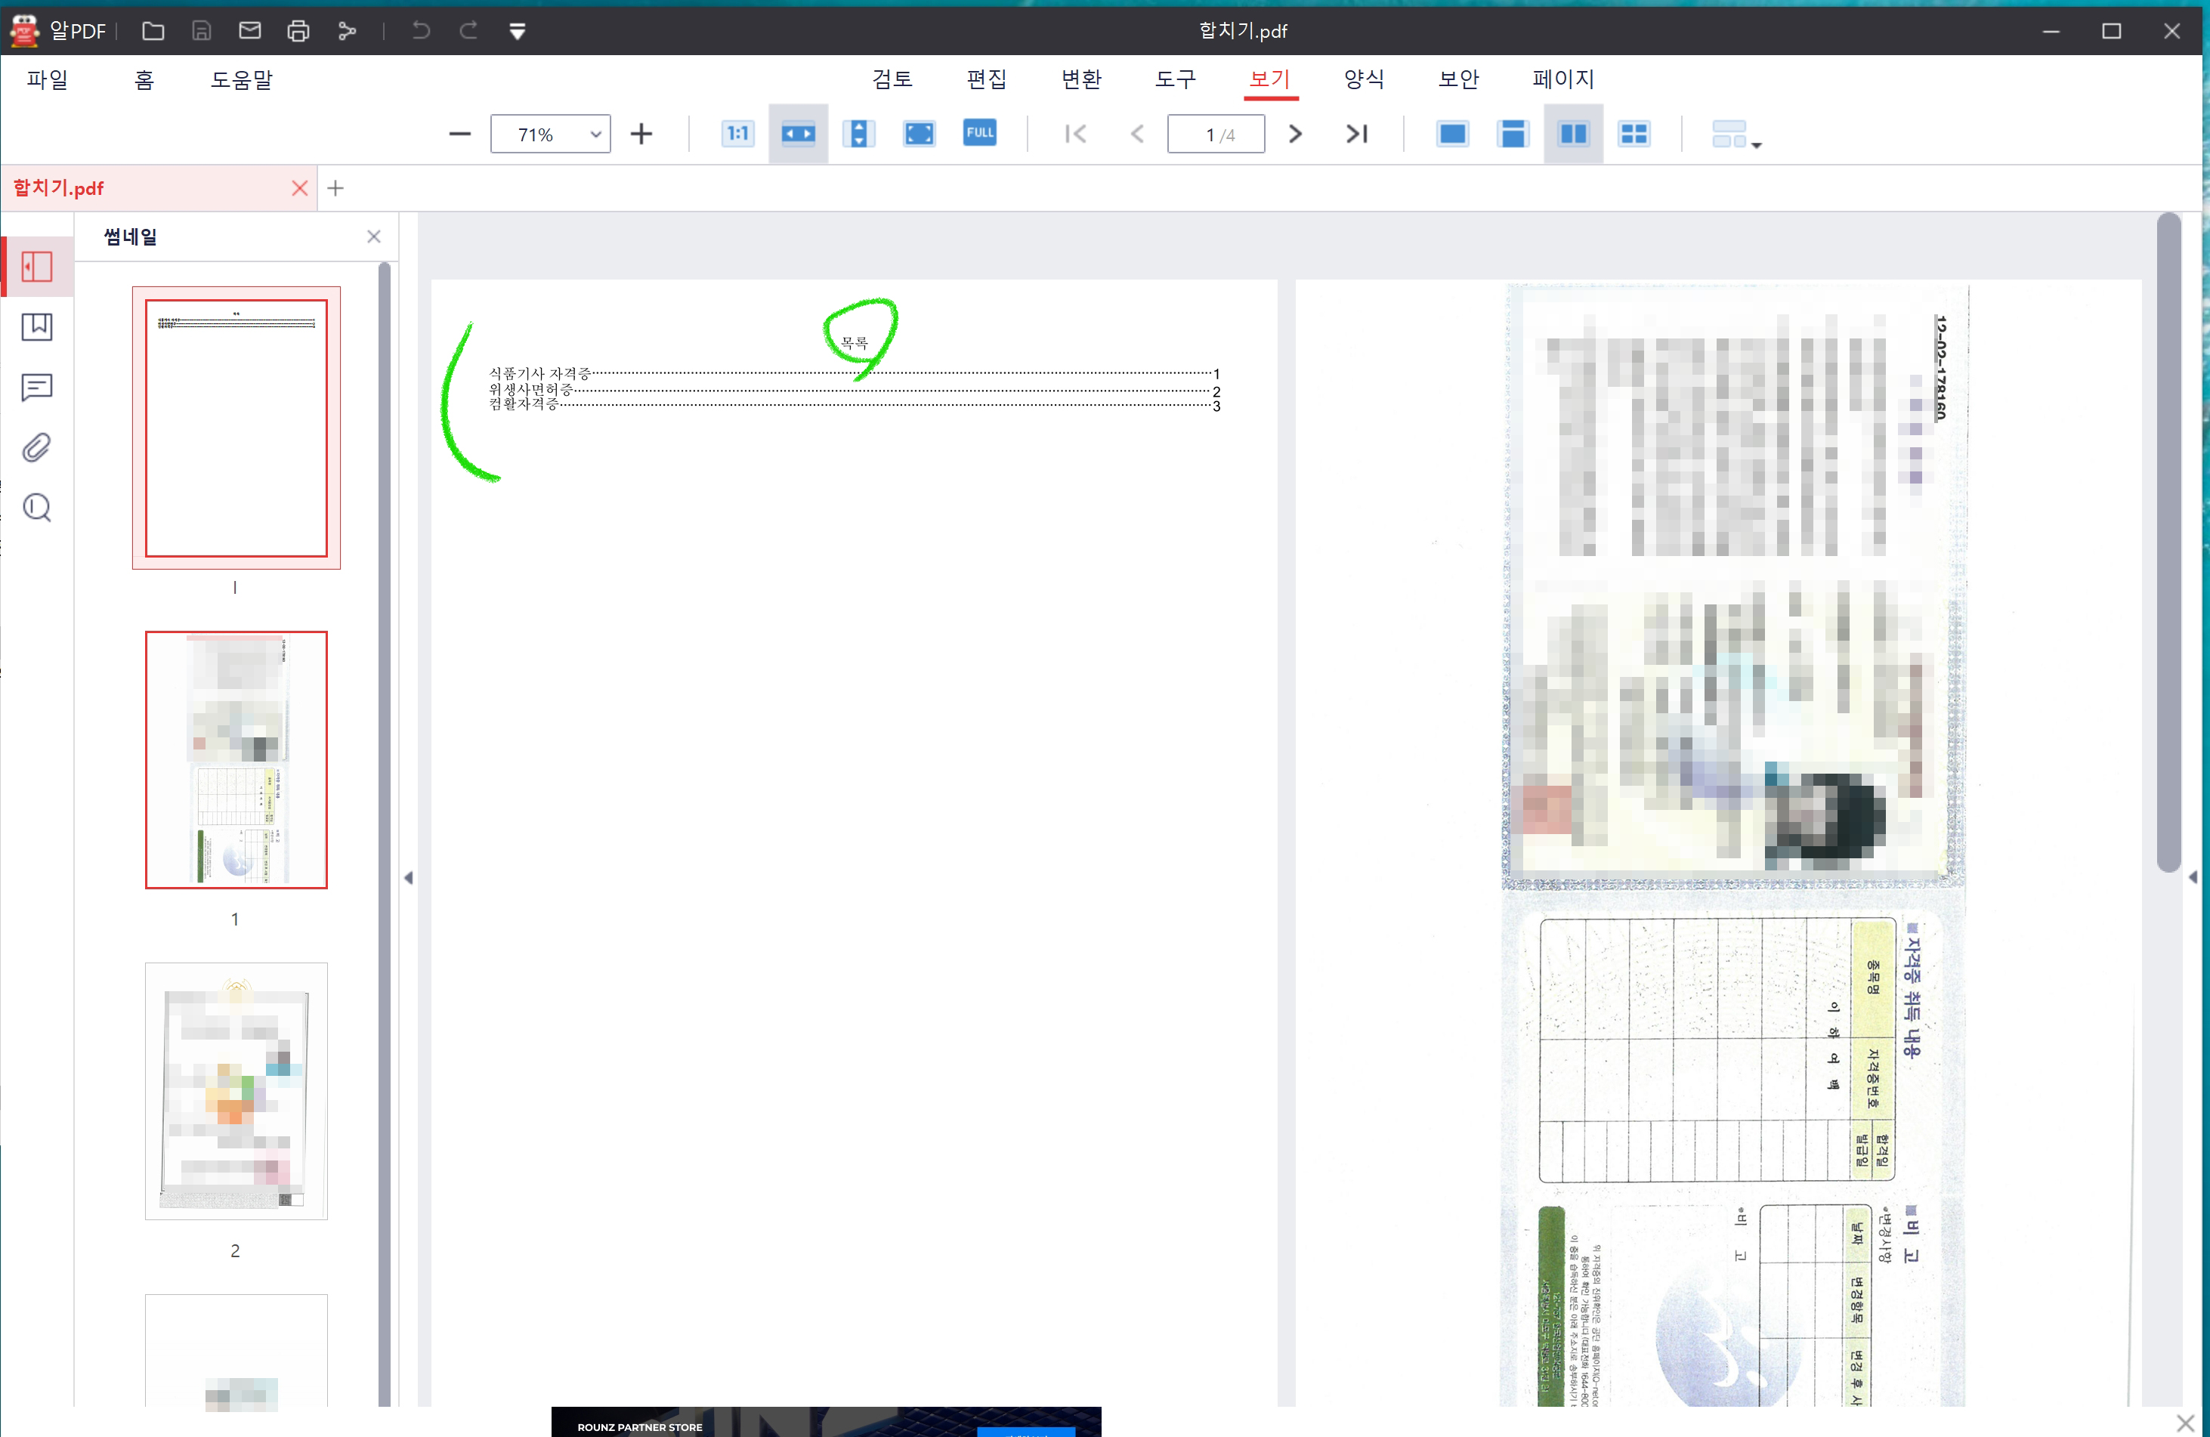The height and width of the screenshot is (1437, 2210).
Task: Expand the quick access toolbar dropdown arrow
Action: (518, 32)
